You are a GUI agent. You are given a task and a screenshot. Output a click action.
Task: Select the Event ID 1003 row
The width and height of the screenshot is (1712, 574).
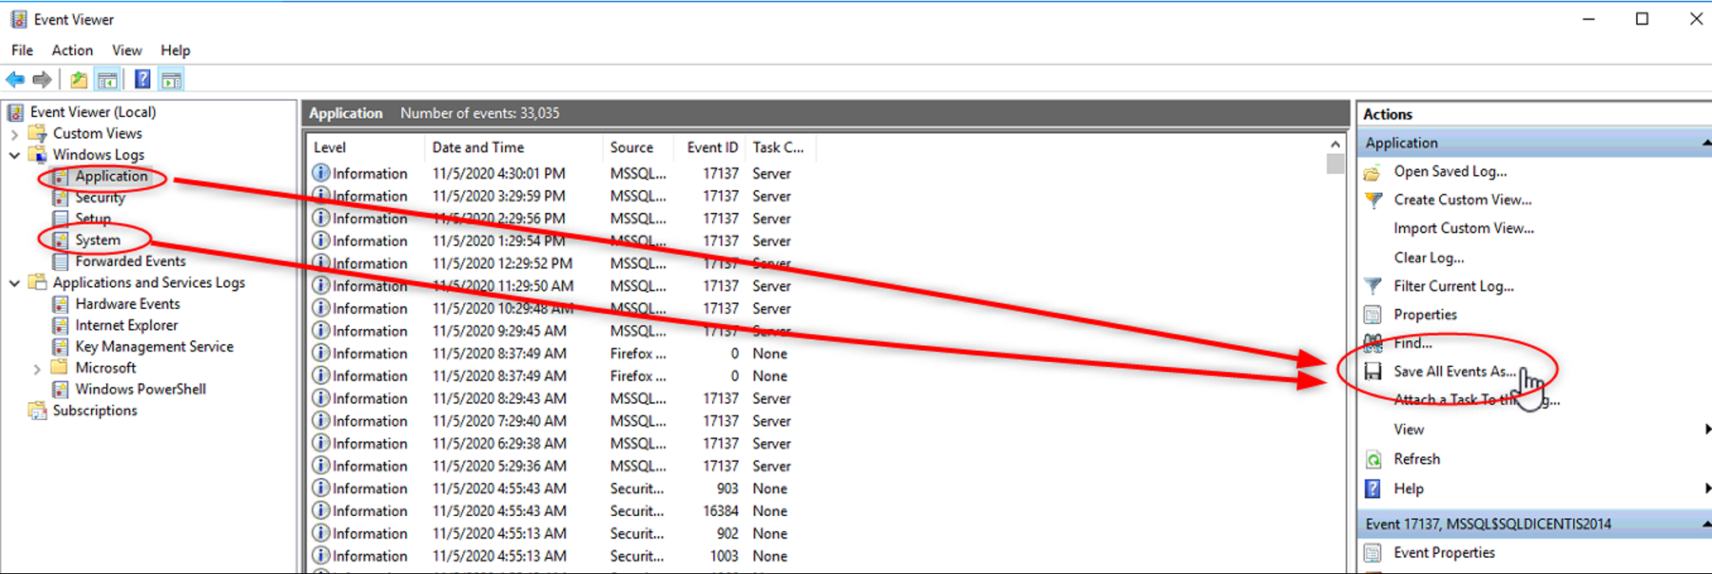816,555
